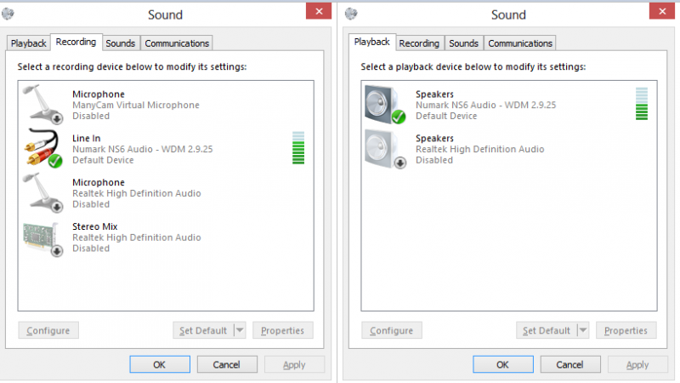Click the Line In green level meter
The image size is (680, 383).
[x=297, y=148]
